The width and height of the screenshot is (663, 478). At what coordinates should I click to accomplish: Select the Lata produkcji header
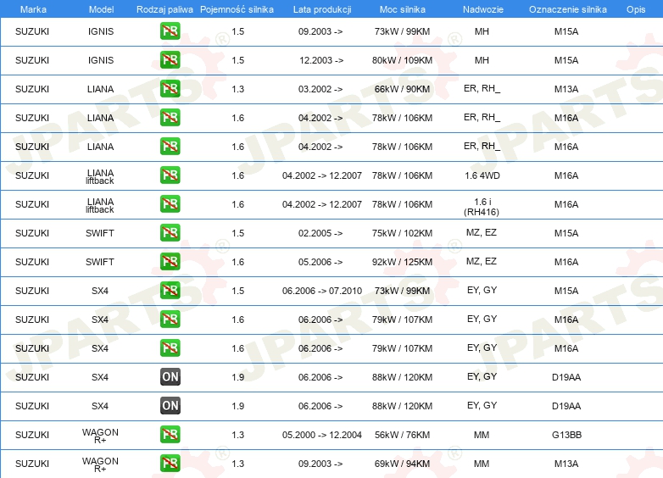pos(322,9)
